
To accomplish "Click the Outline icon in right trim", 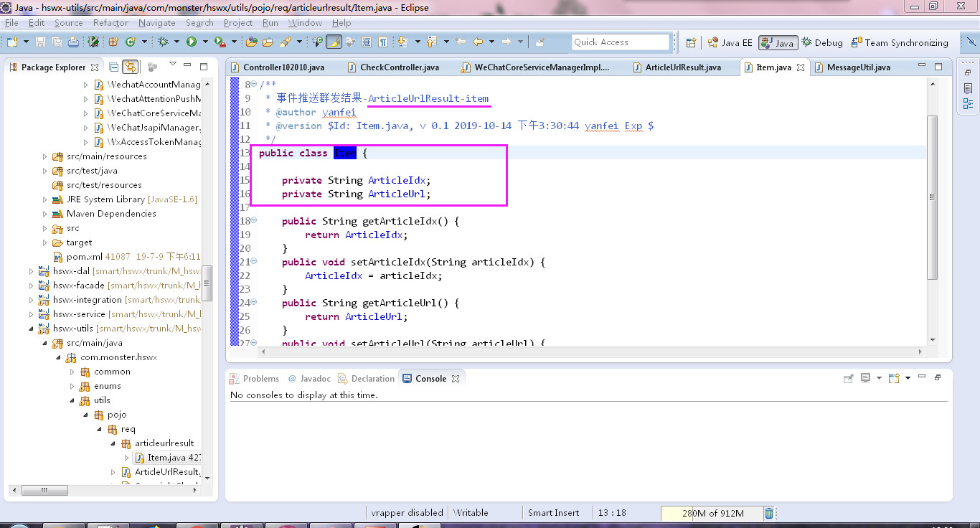I will point(967,104).
